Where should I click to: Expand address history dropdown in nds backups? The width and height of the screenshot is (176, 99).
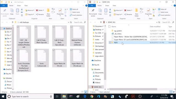68,22
